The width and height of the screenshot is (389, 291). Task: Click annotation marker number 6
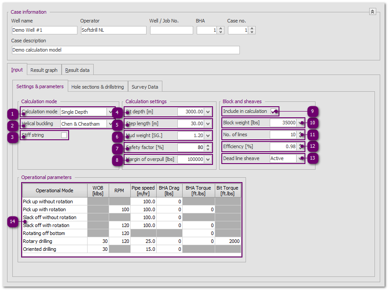tap(117, 137)
